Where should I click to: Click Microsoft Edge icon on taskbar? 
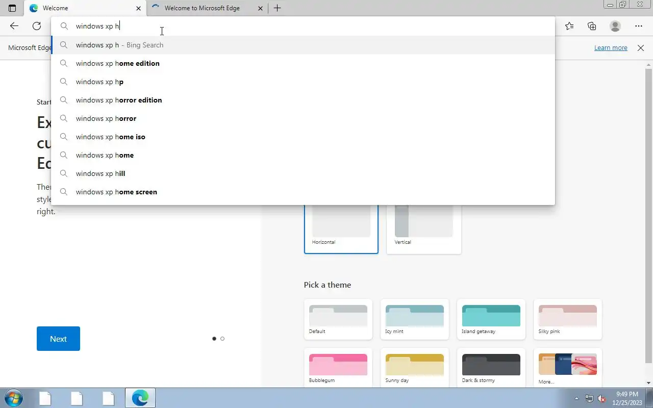(140, 398)
